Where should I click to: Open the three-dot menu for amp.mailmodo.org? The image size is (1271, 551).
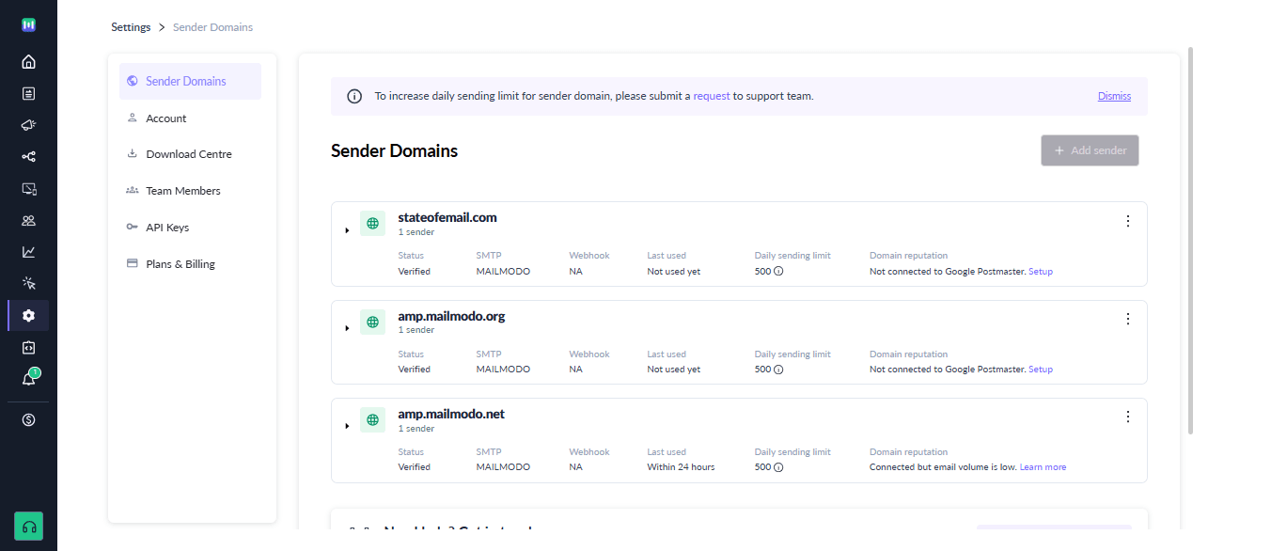[x=1128, y=319]
